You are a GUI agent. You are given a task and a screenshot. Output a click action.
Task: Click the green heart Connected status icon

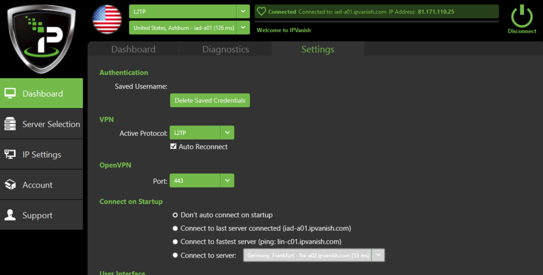click(x=262, y=12)
